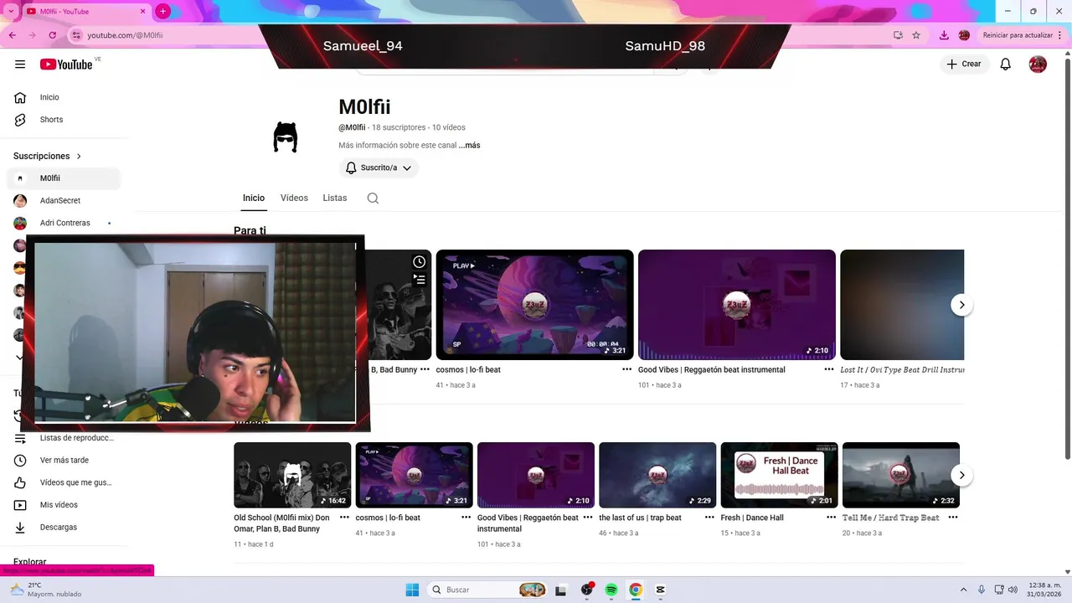Play Fresh | Dance Hall Beat thumbnail
Viewport: 1072px width, 603px height.
click(x=779, y=475)
